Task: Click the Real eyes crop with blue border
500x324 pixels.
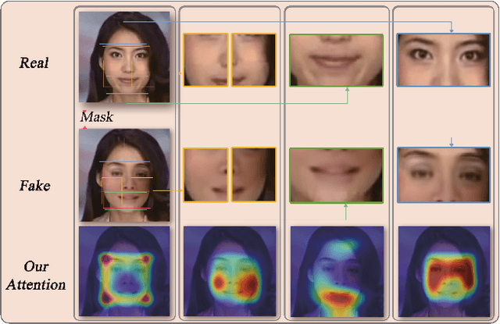Action: [x=442, y=59]
